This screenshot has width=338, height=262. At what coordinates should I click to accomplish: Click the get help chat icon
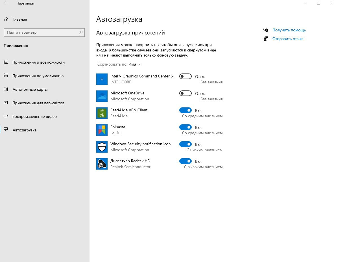click(x=265, y=30)
